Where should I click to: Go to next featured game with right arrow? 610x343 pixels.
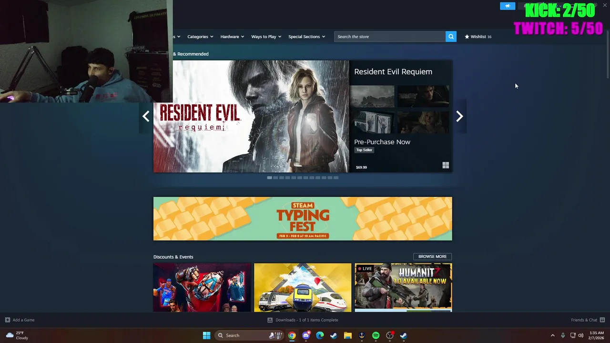[x=459, y=116]
